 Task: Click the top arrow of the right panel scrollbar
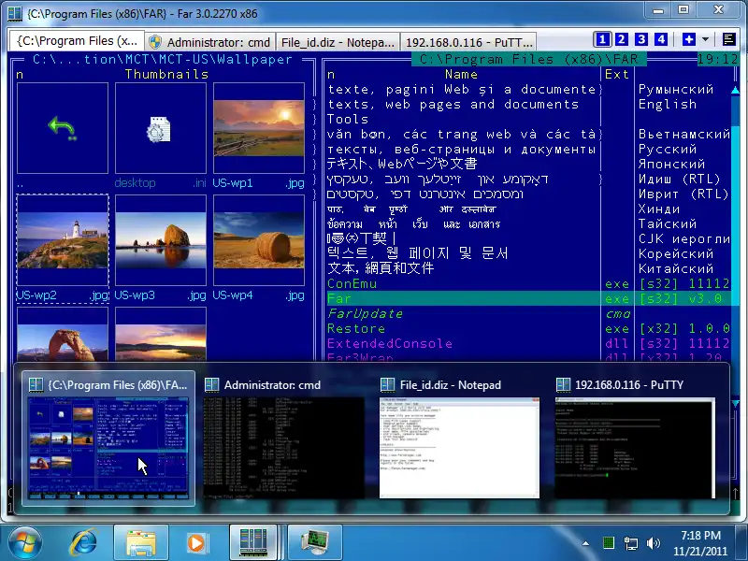click(735, 90)
